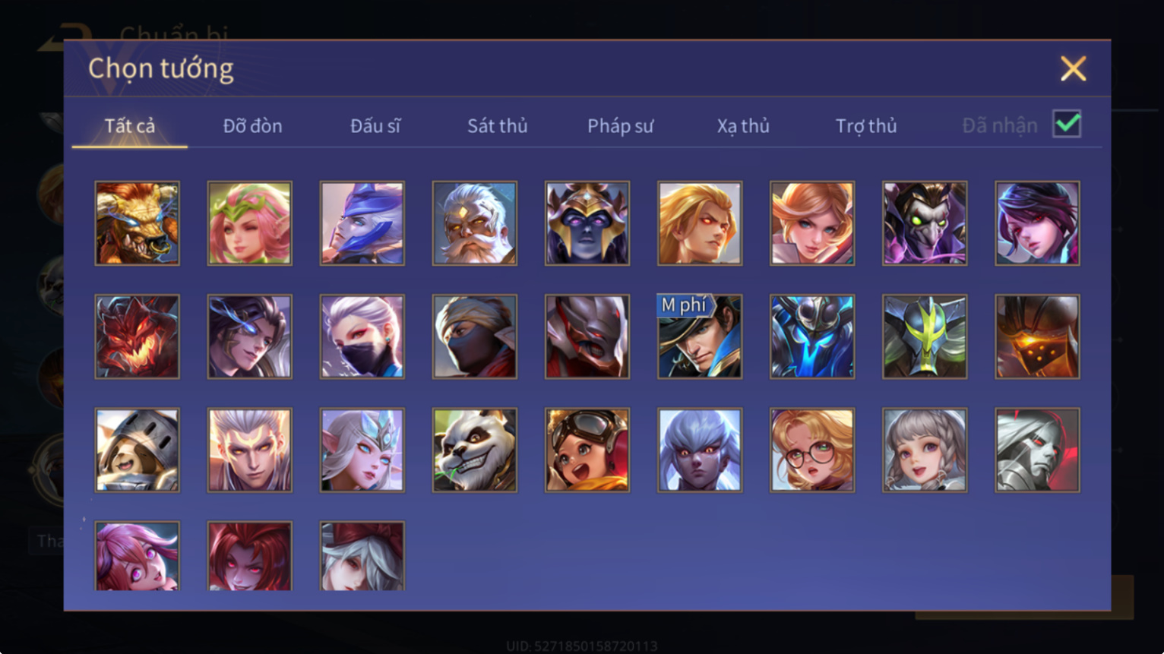Close the Chọn tướng dialog
This screenshot has width=1164, height=654.
coord(1073,68)
